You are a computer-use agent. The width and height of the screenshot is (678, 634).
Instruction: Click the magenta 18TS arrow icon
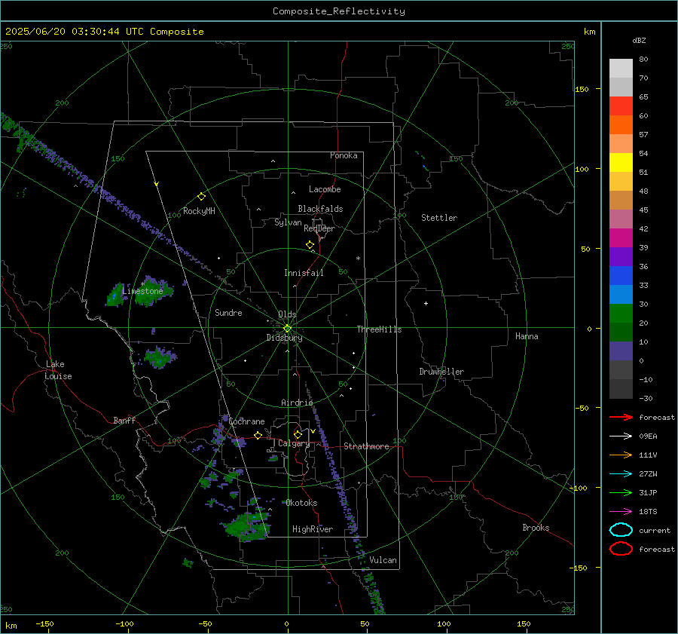point(621,512)
